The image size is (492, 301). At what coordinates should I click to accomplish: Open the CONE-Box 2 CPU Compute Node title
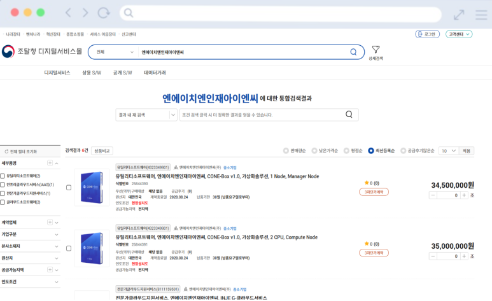[216, 237]
